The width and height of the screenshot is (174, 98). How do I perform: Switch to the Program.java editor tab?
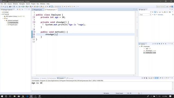click(x=38, y=10)
